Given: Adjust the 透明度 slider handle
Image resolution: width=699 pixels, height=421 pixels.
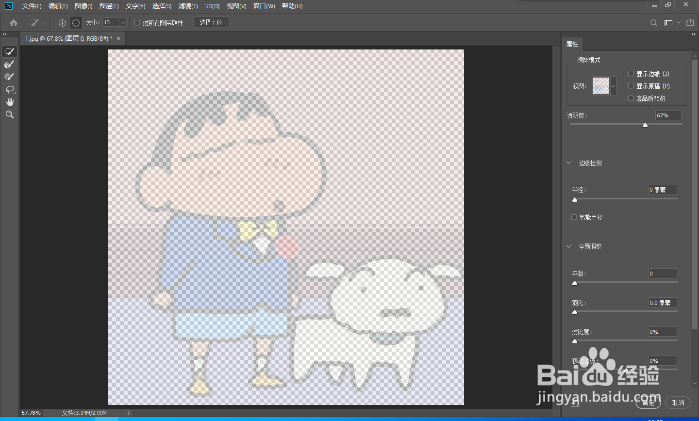Looking at the screenshot, I should (x=645, y=125).
